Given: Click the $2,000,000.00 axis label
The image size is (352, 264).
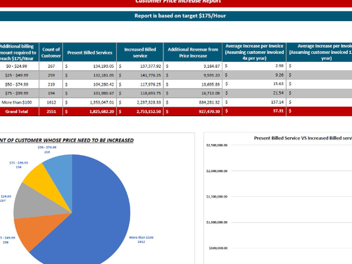Looking at the screenshot, I should click(x=217, y=171).
